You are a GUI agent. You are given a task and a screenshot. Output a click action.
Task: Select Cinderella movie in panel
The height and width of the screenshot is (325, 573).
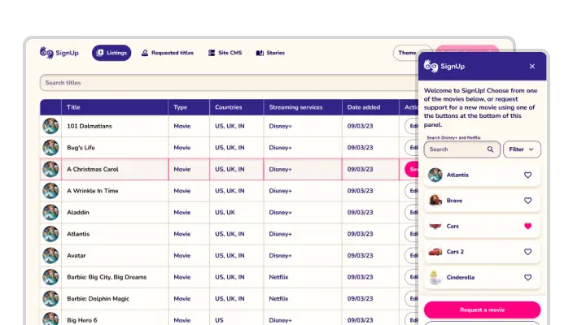click(482, 277)
